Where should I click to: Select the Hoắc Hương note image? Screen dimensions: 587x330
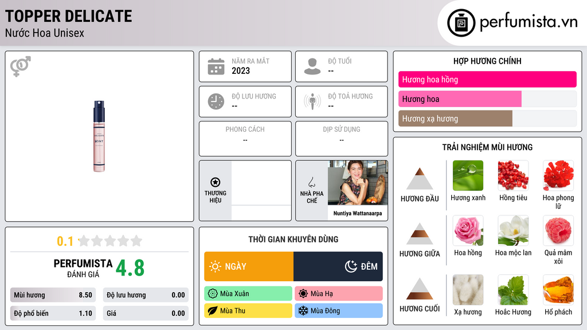[x=513, y=290]
